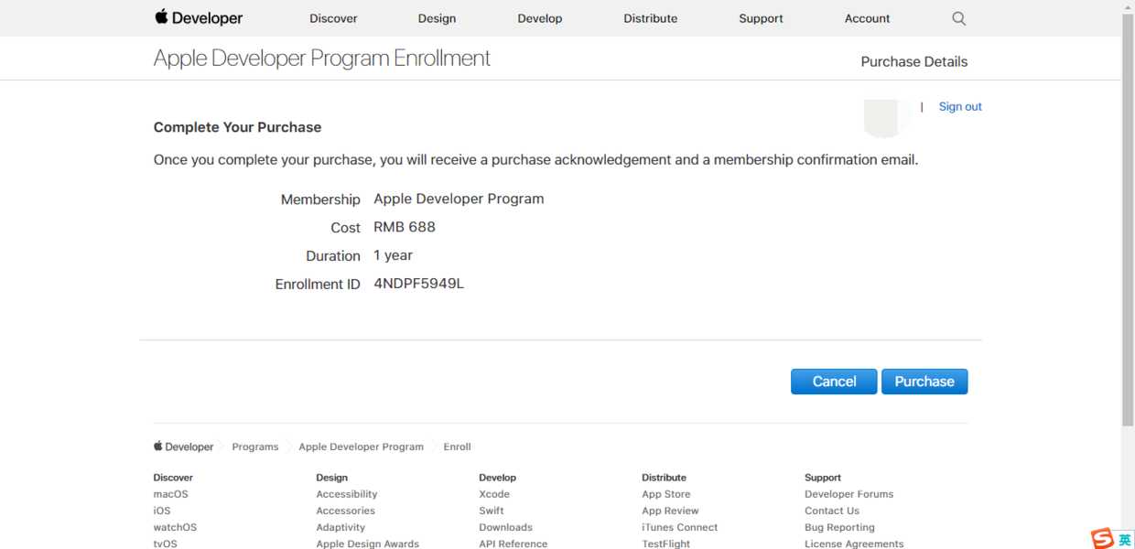The image size is (1135, 549).
Task: Open the iOS footer link
Action: (162, 511)
